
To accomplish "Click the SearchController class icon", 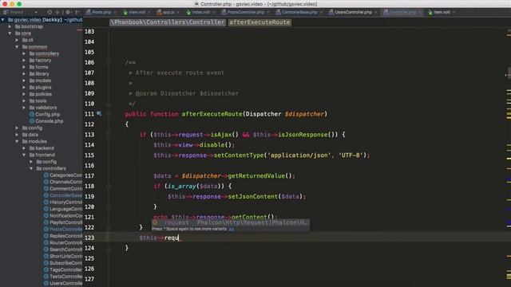I will 46,250.
